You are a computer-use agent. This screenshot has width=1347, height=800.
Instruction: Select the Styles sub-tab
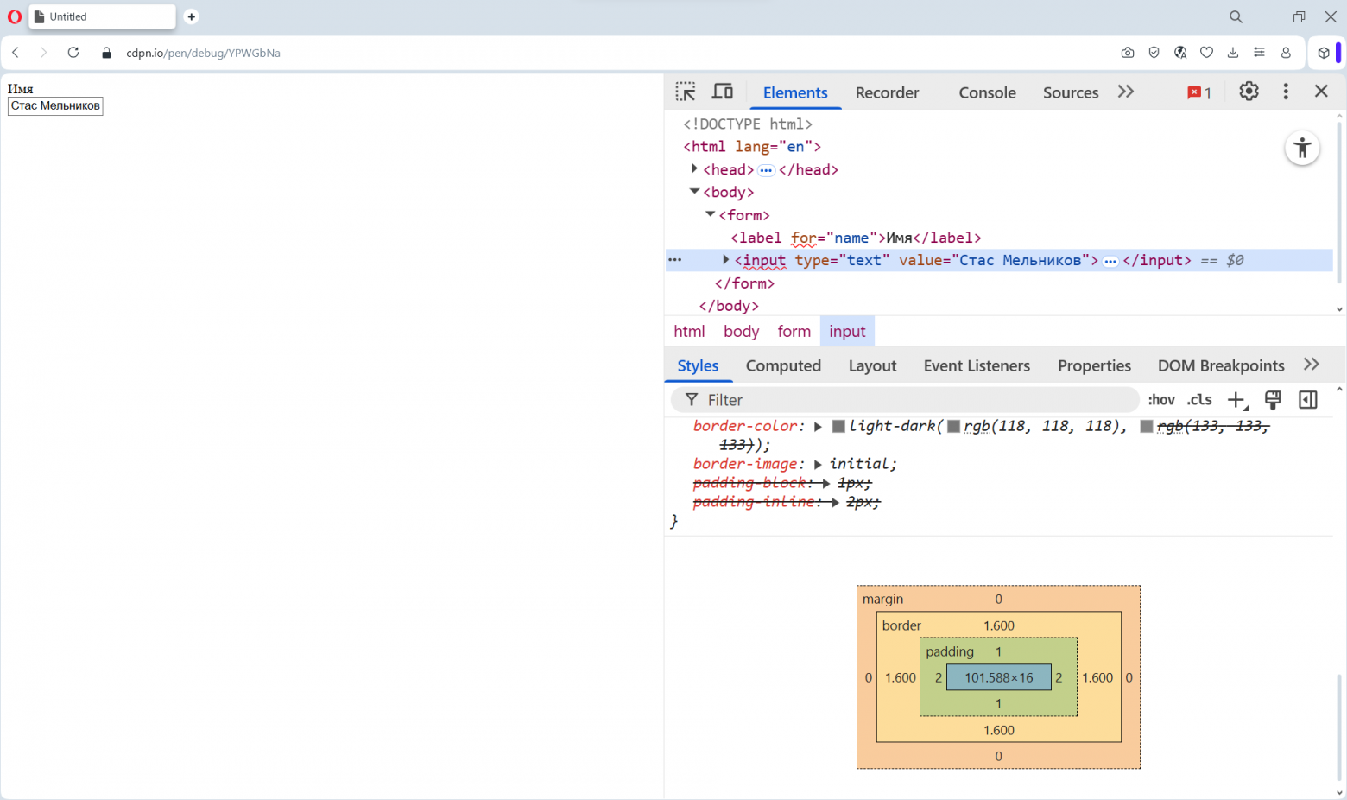(698, 365)
